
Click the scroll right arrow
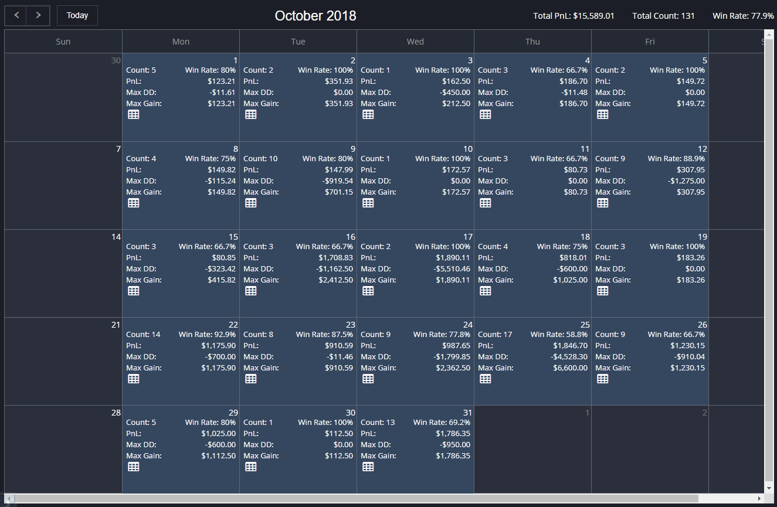pos(759,498)
